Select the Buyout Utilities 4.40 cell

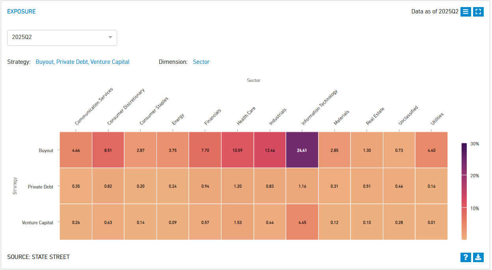(x=431, y=150)
